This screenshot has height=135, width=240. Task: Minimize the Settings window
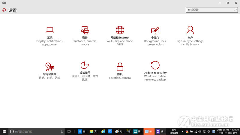click(x=220, y=3)
